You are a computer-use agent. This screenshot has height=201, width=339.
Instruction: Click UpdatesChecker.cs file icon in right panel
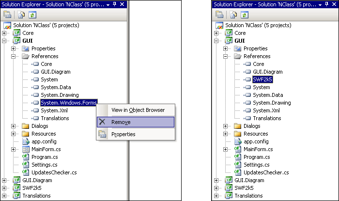click(238, 172)
